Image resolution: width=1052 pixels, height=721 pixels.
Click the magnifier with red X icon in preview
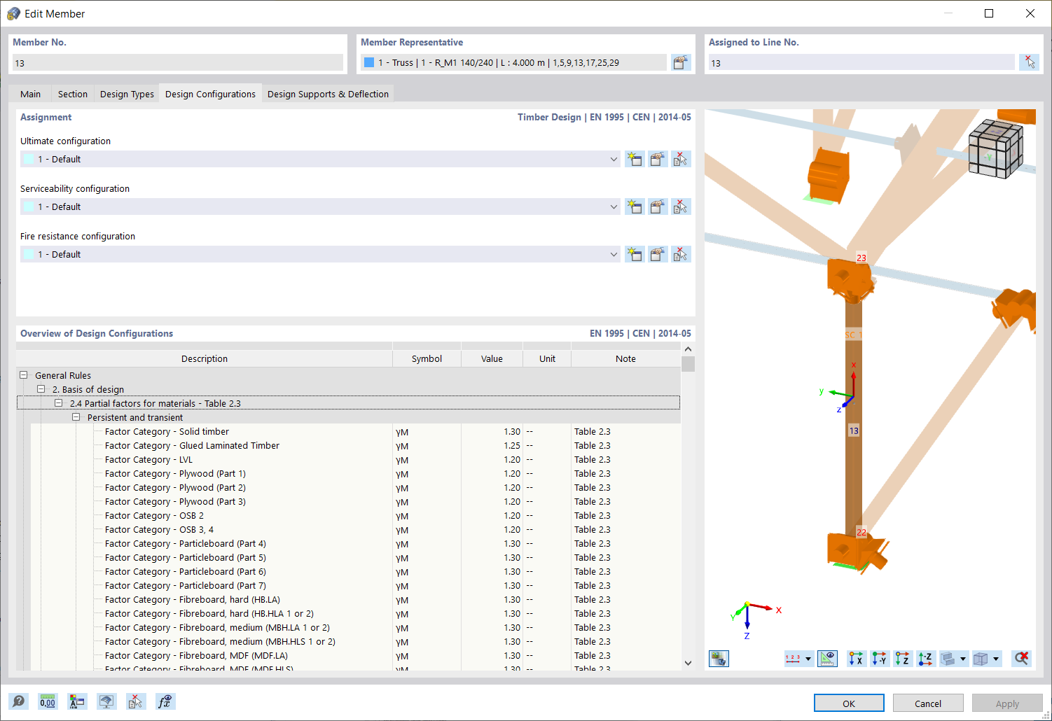1022,659
